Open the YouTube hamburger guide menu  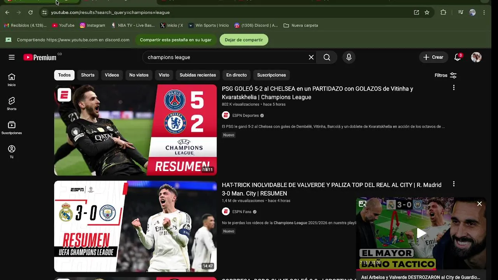coord(12,57)
